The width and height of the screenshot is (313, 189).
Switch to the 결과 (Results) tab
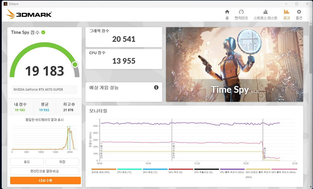point(286,12)
